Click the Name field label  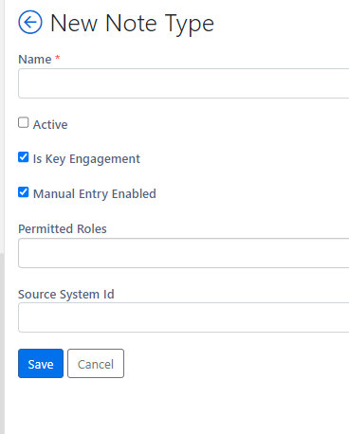click(35, 59)
